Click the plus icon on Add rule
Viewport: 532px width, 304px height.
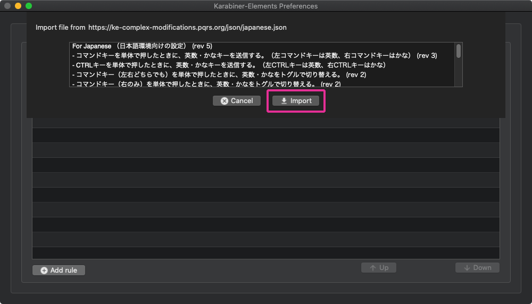[x=44, y=271]
